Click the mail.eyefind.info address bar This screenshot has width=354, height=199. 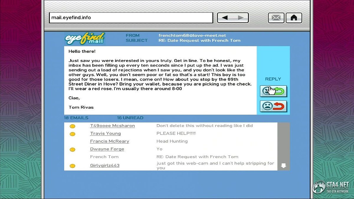[x=131, y=18]
